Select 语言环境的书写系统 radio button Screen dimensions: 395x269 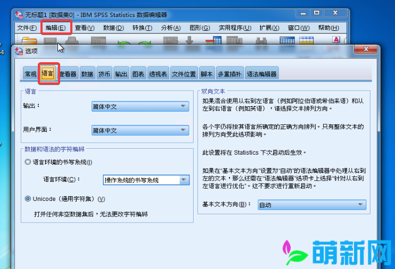point(28,162)
